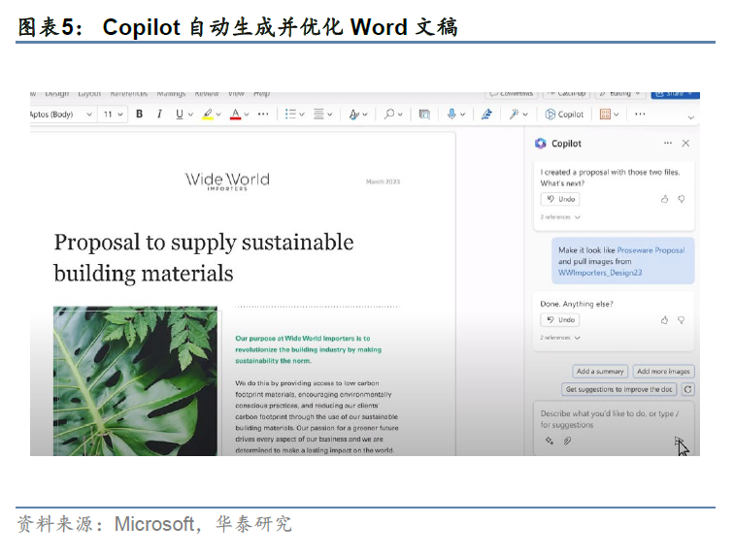
Task: Click the 'March 2023' date text
Action: click(383, 181)
